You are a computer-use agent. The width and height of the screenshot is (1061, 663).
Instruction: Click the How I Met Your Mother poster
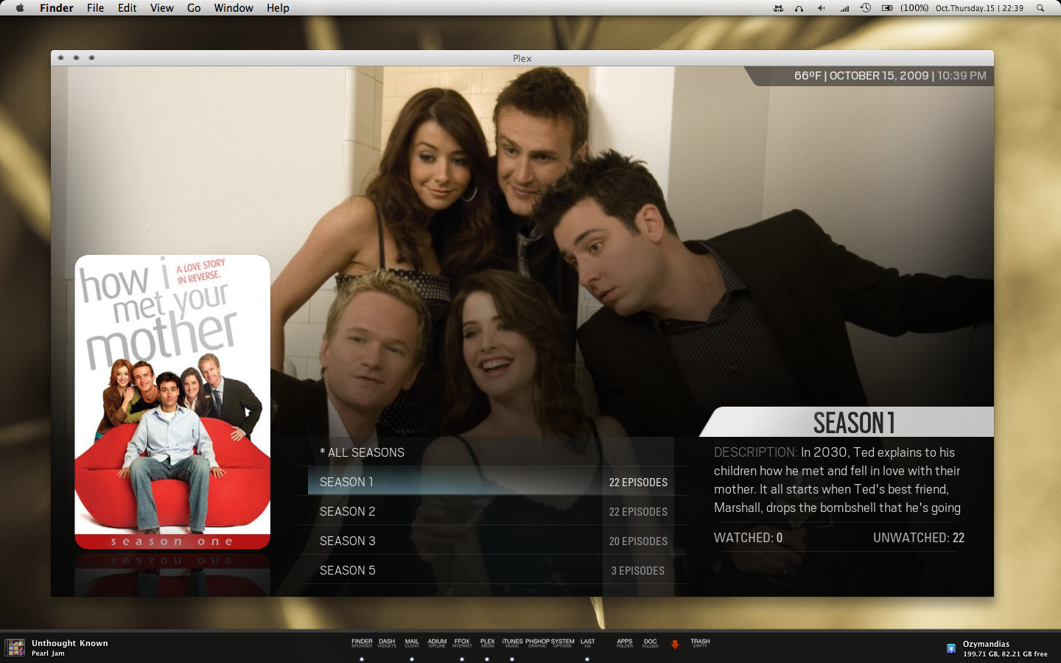(x=172, y=402)
